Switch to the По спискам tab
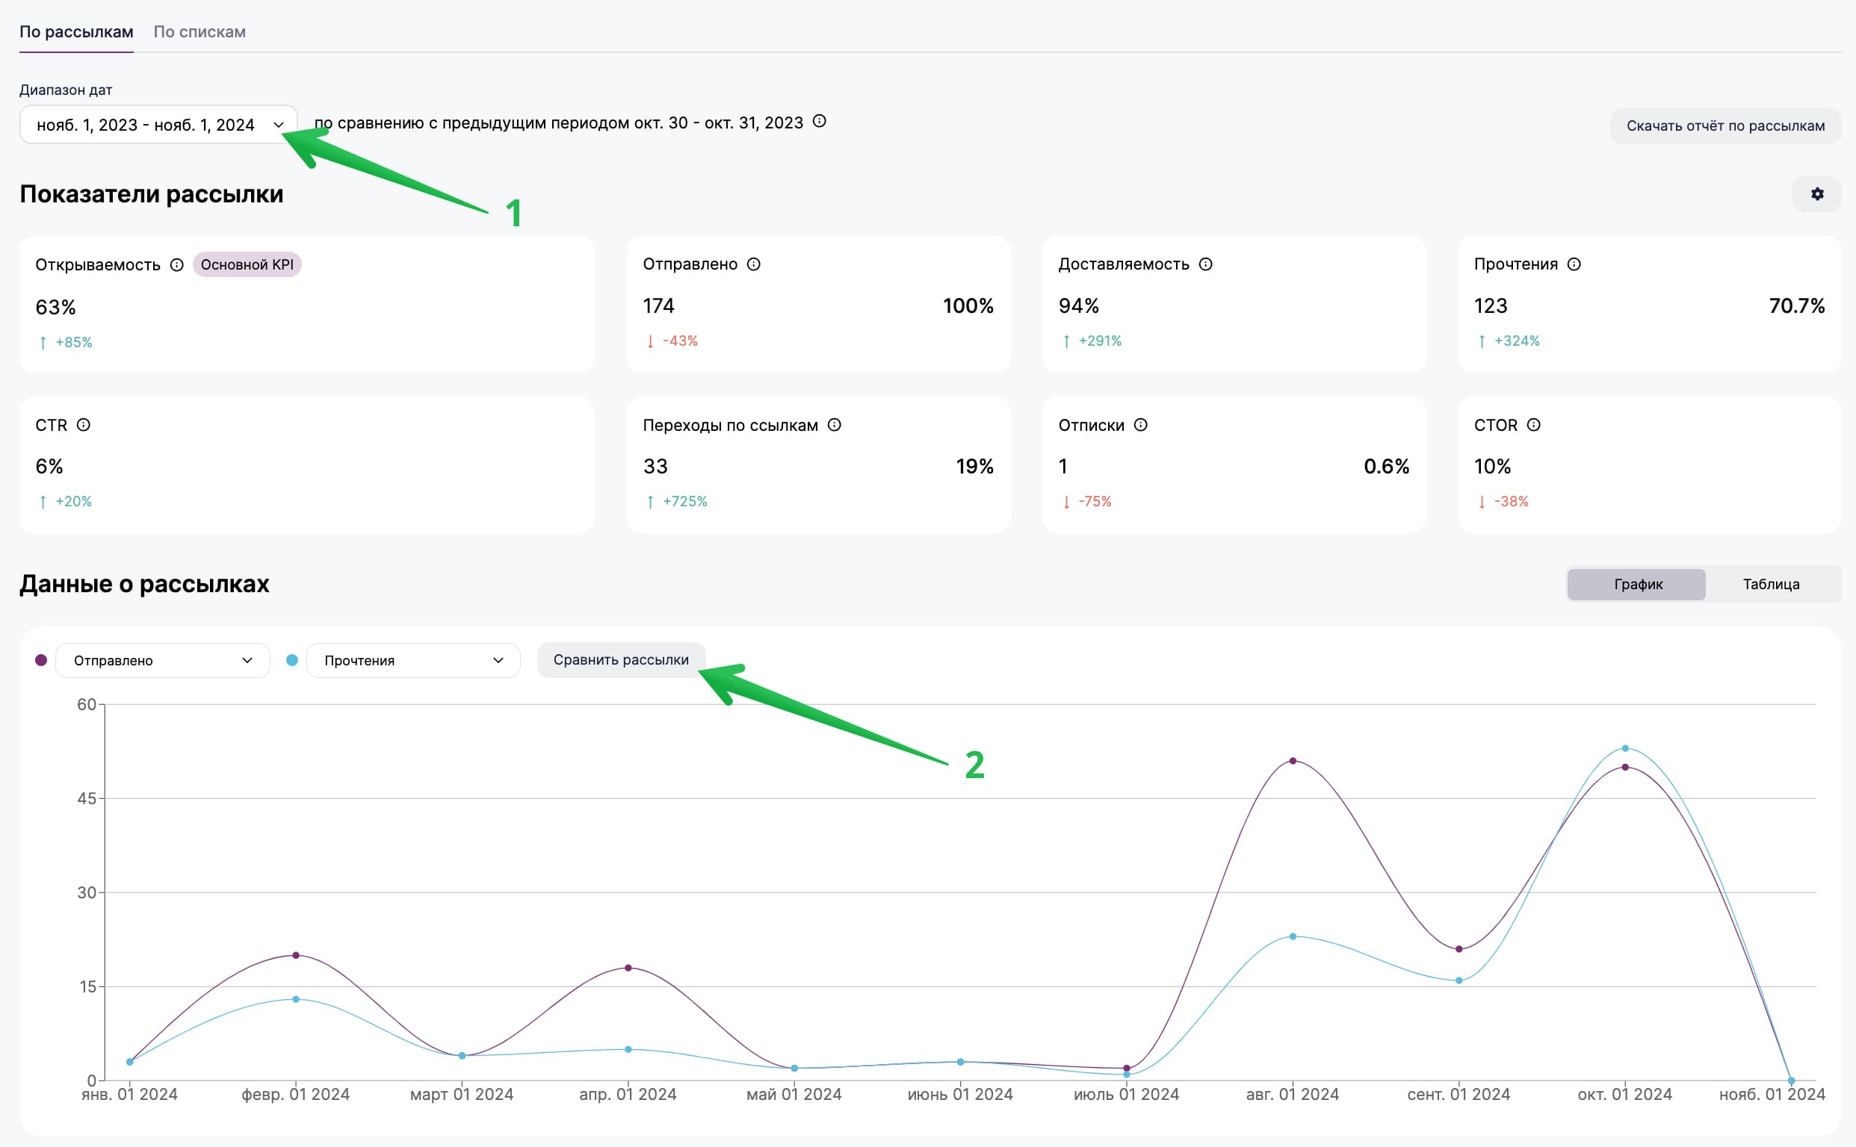The width and height of the screenshot is (1856, 1147). (199, 32)
